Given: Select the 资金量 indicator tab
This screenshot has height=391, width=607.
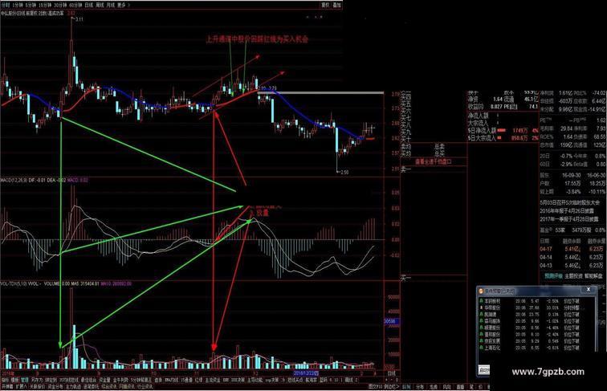Looking at the screenshot, I should 104,380.
